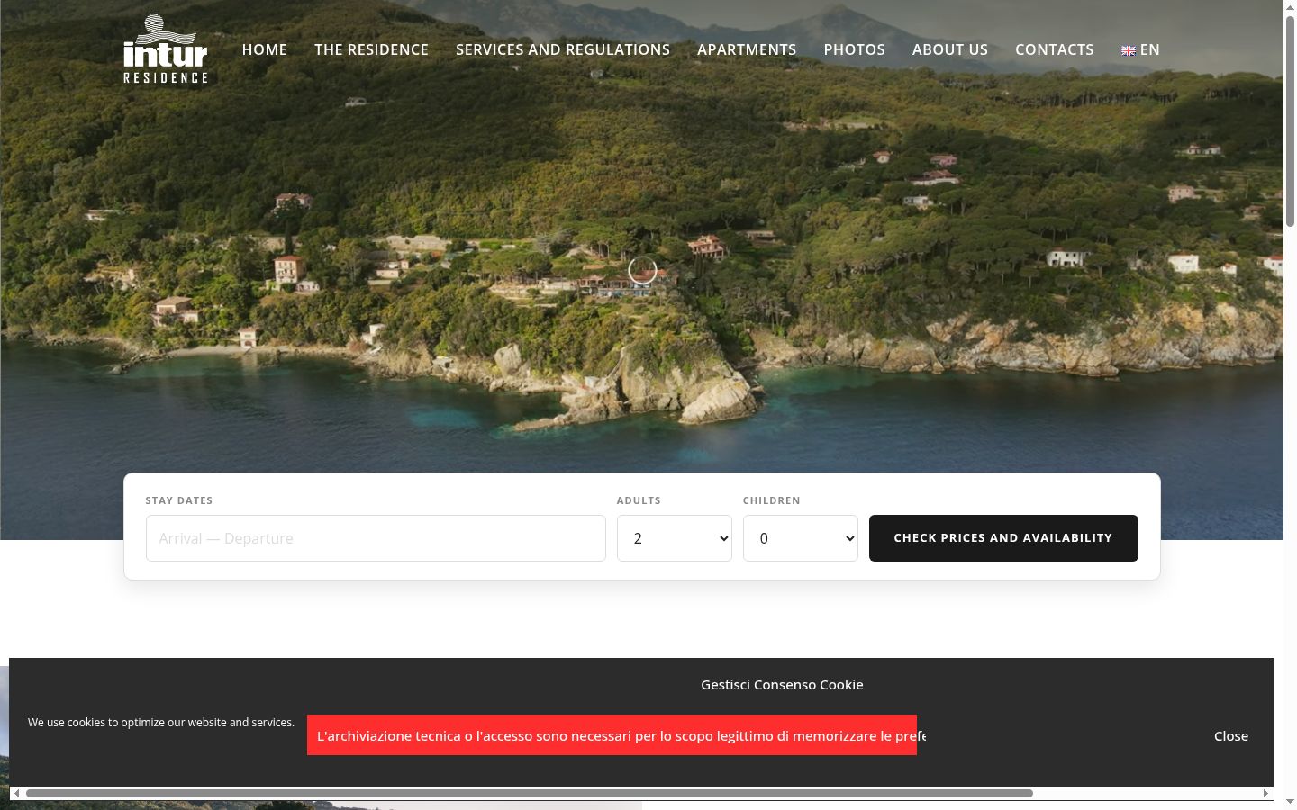1297x810 pixels.
Task: Go to the Home menu item
Action: coord(265,50)
